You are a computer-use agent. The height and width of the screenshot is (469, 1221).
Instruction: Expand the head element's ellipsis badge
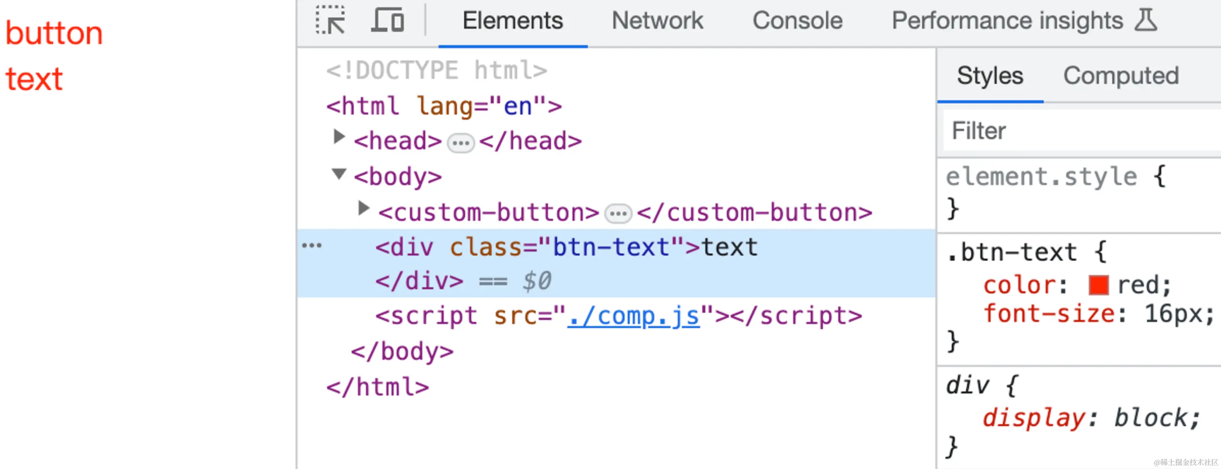click(x=461, y=142)
